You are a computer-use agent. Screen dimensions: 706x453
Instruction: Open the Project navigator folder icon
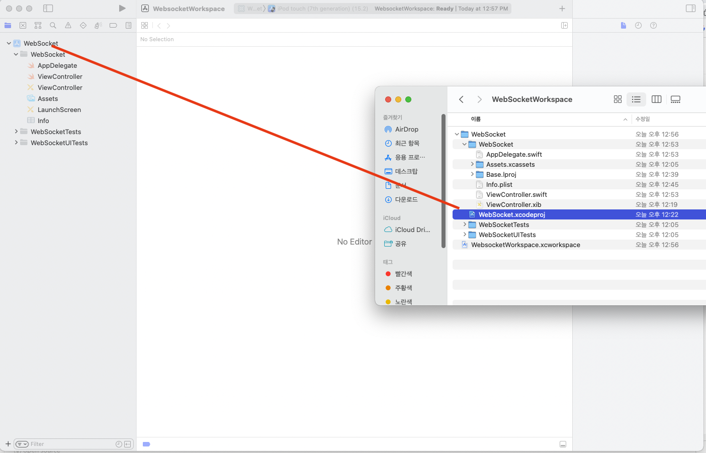pos(8,26)
